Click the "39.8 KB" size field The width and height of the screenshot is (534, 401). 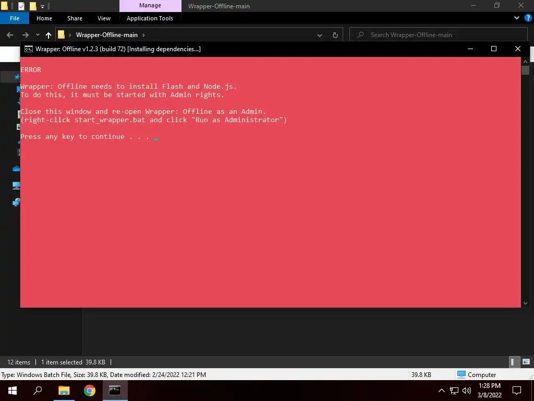pos(421,374)
